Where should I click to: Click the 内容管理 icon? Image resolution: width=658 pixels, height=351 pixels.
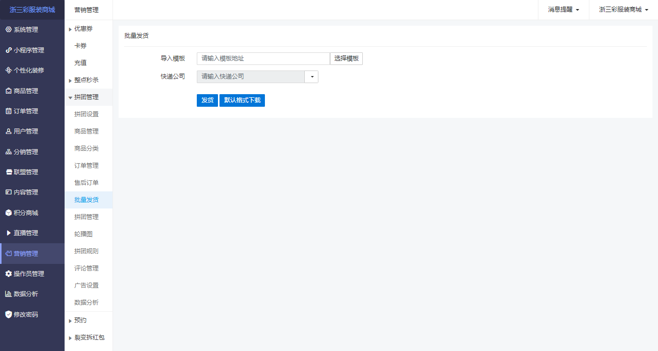[x=8, y=192]
